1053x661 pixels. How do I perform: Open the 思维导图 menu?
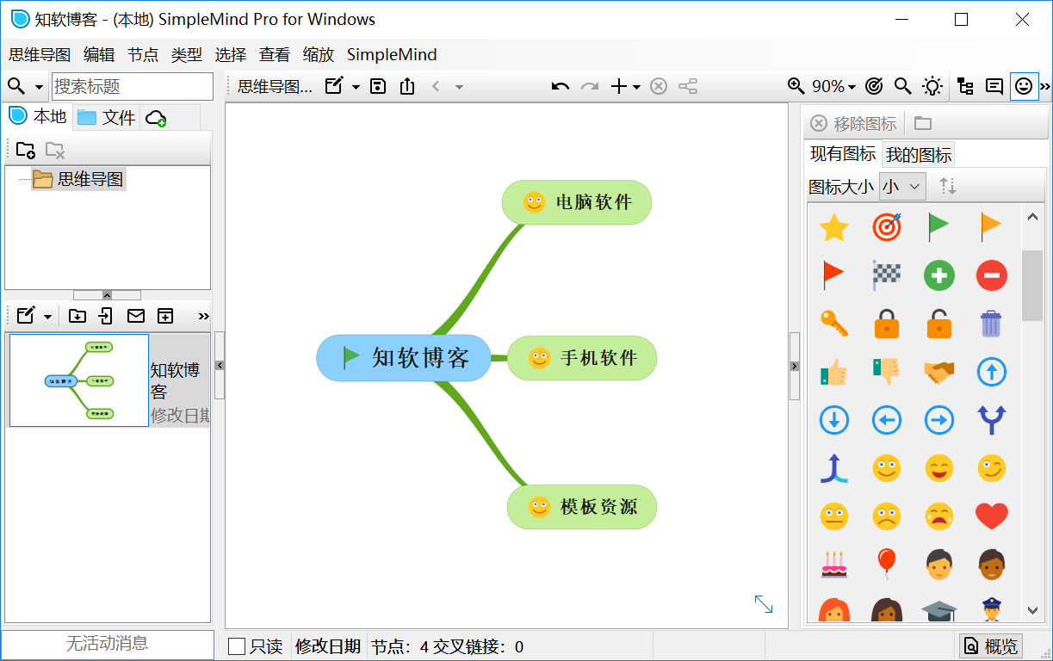pos(40,55)
